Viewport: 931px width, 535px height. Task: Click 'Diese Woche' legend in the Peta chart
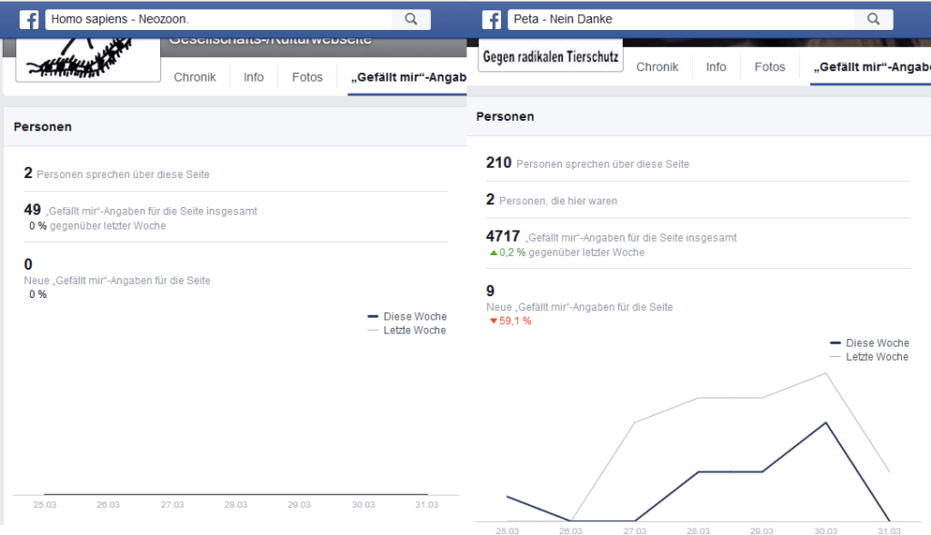[x=869, y=342]
